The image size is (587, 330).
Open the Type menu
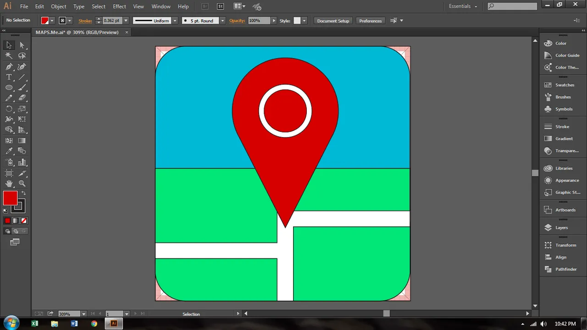(x=79, y=6)
